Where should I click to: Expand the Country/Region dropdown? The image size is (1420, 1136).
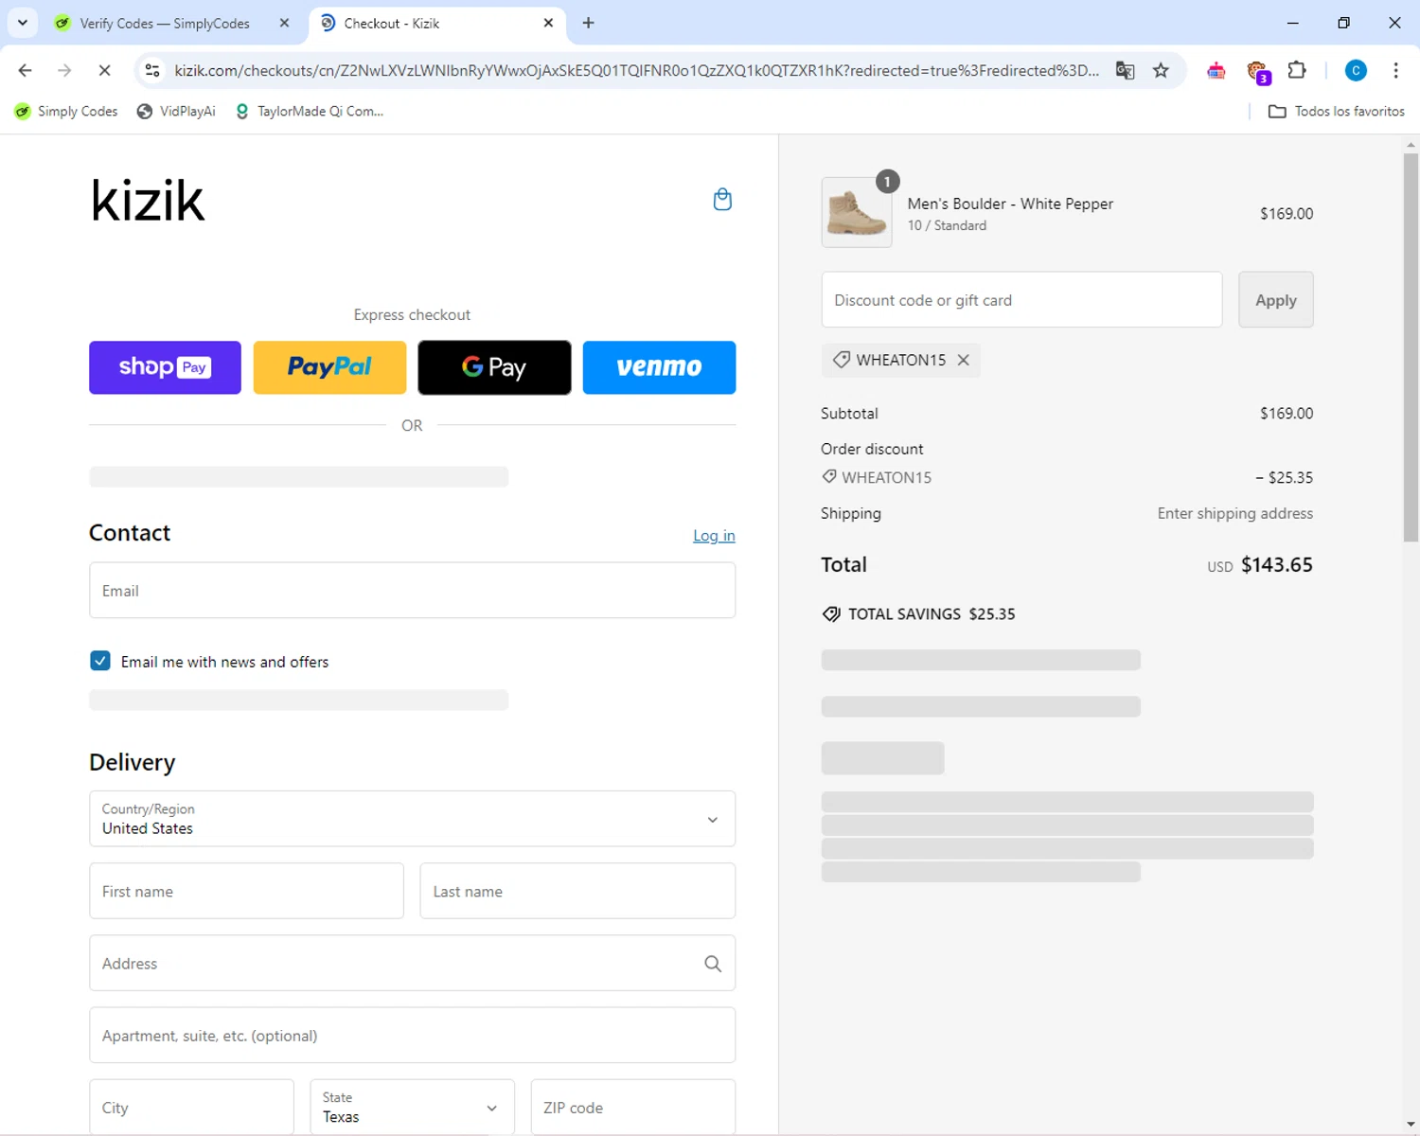click(412, 819)
